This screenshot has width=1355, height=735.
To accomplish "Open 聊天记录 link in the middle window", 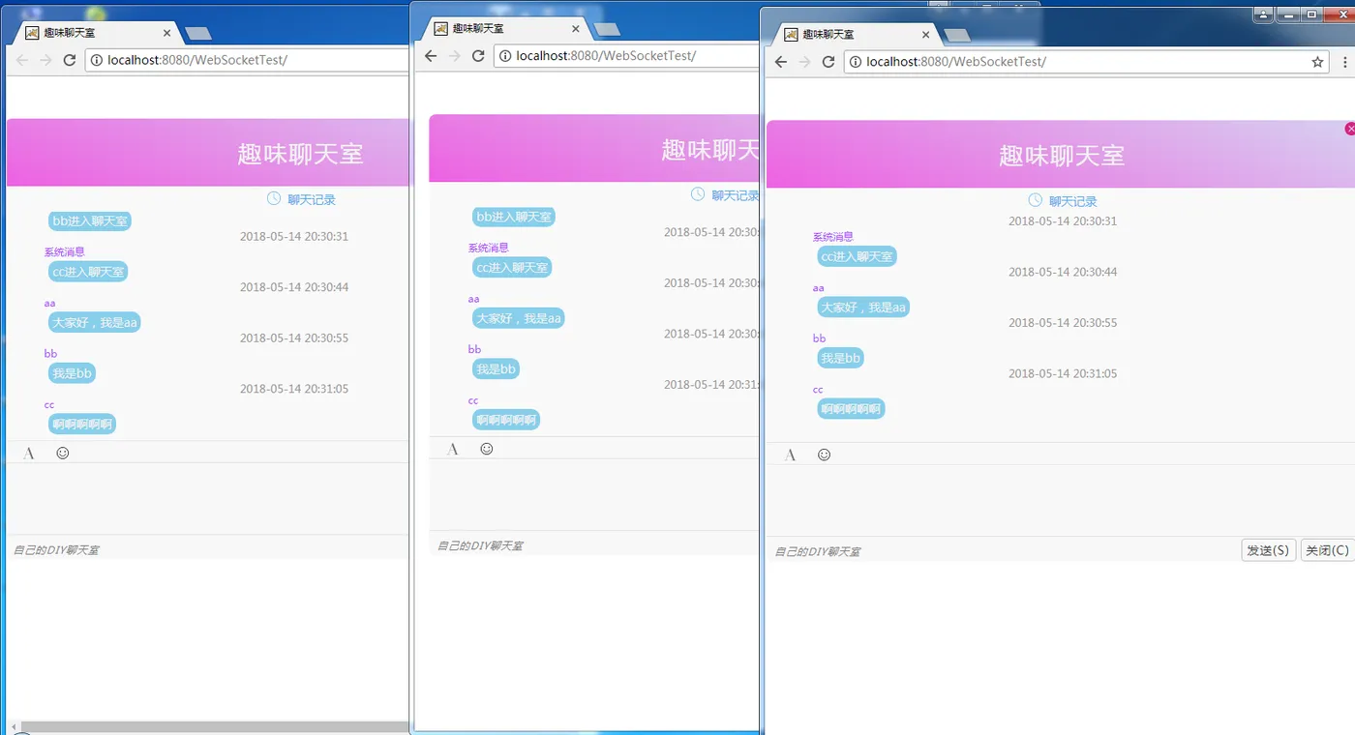I will pos(736,195).
